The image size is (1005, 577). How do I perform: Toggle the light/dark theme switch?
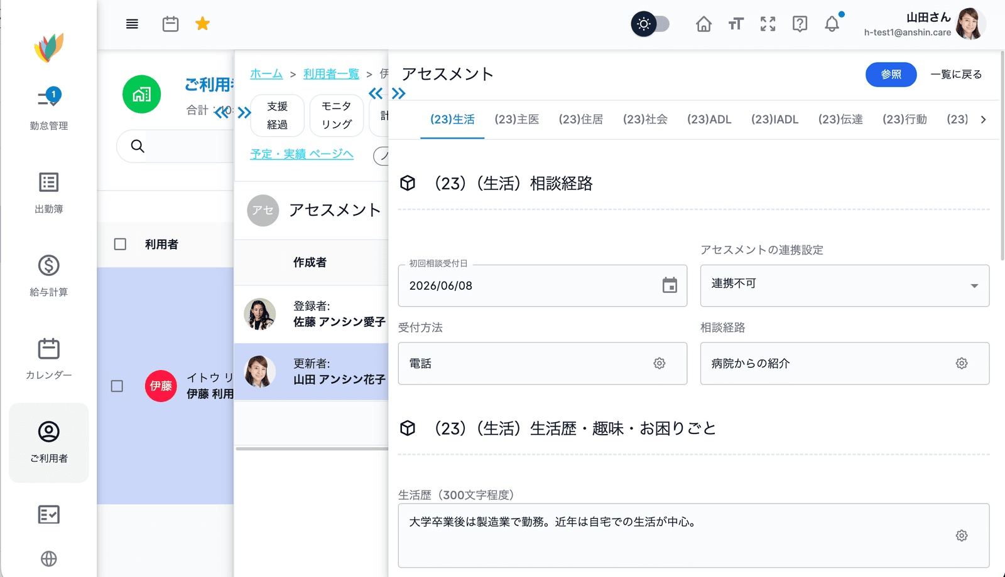click(651, 24)
